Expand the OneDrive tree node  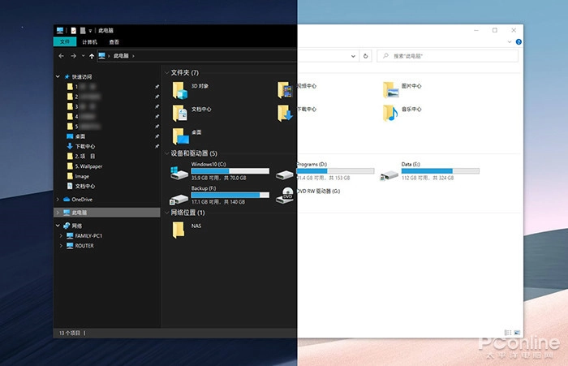58,199
